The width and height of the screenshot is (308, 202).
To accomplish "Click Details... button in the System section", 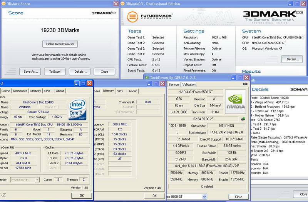I will [292, 59].
